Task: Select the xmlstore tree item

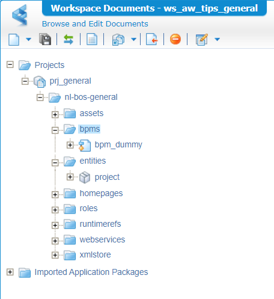Action: [x=95, y=254]
